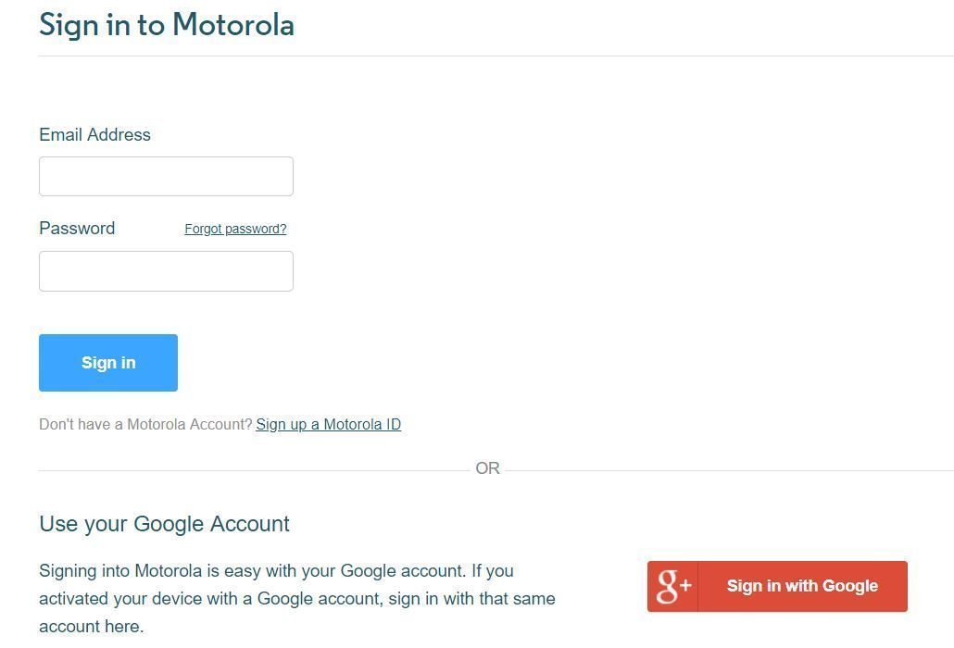Click the Email Address field label
The height and width of the screenshot is (648, 954).
pyautogui.click(x=94, y=134)
